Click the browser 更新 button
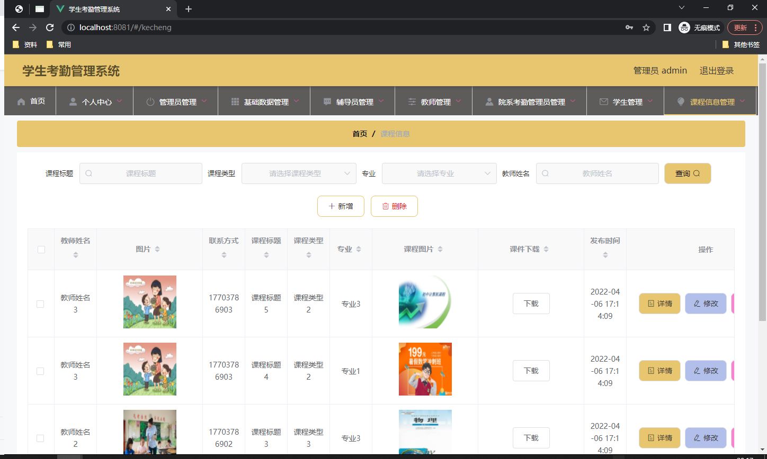The width and height of the screenshot is (767, 459). pyautogui.click(x=745, y=27)
